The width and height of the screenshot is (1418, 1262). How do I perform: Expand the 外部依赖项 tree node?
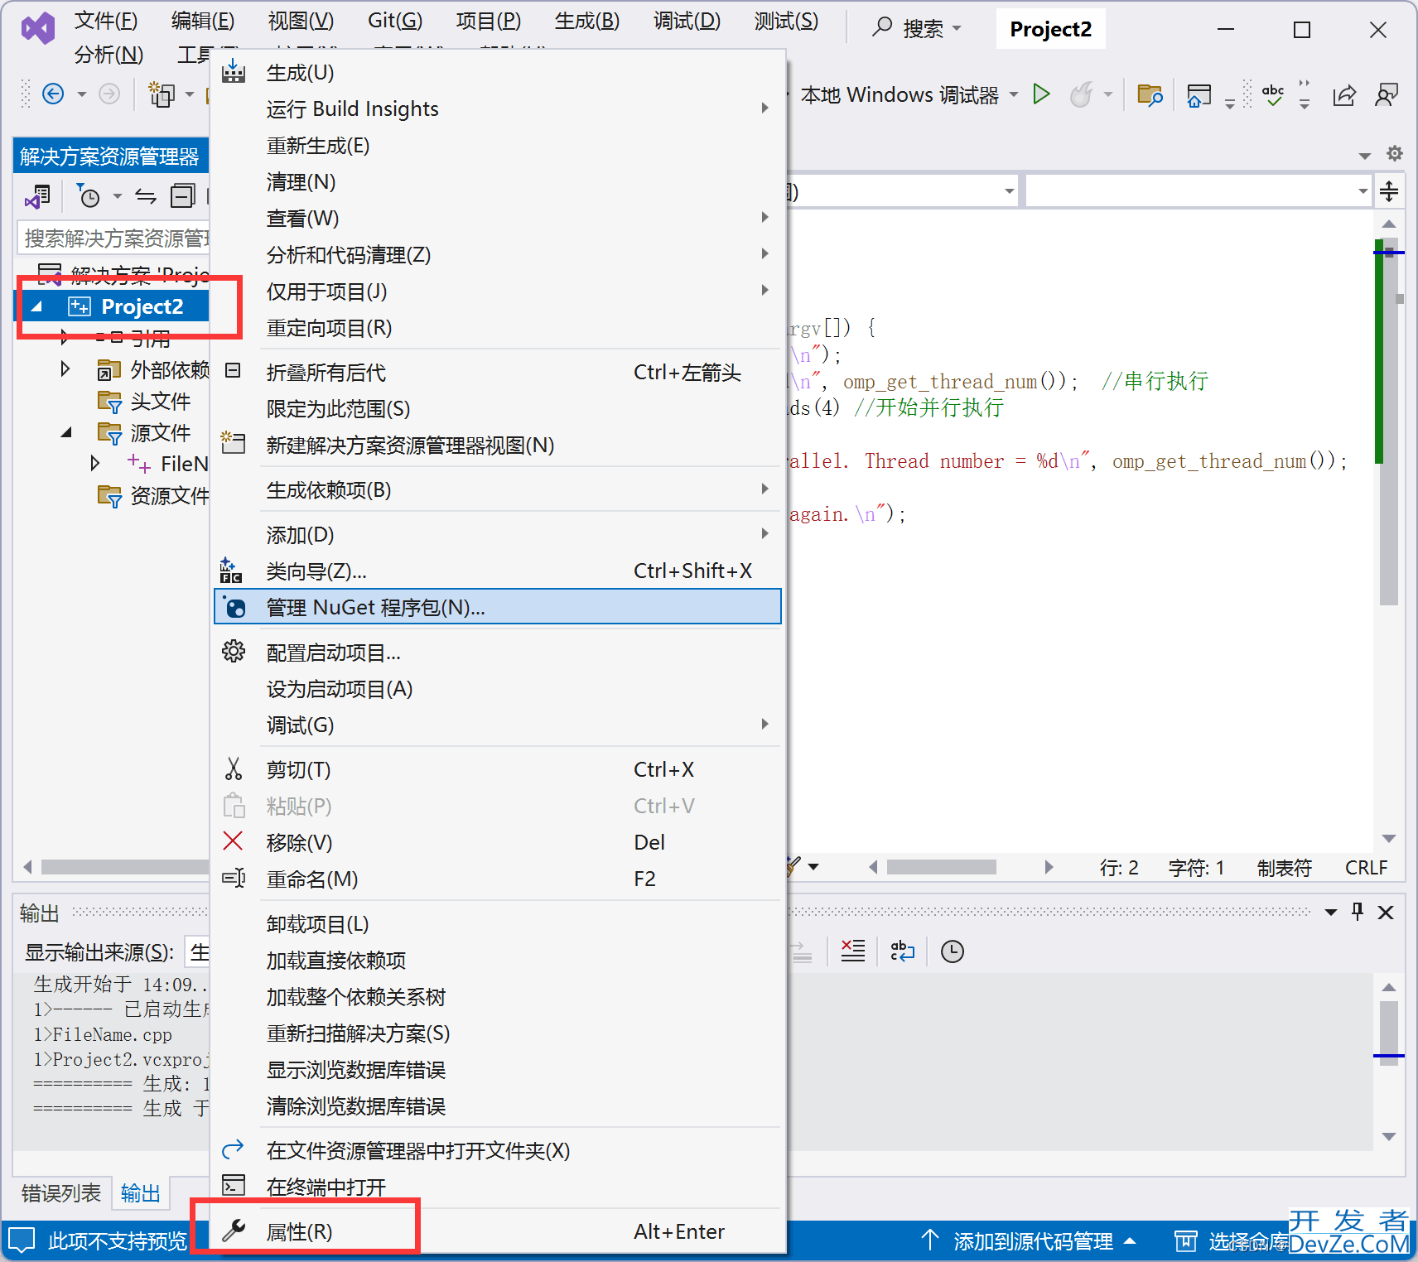pyautogui.click(x=65, y=368)
